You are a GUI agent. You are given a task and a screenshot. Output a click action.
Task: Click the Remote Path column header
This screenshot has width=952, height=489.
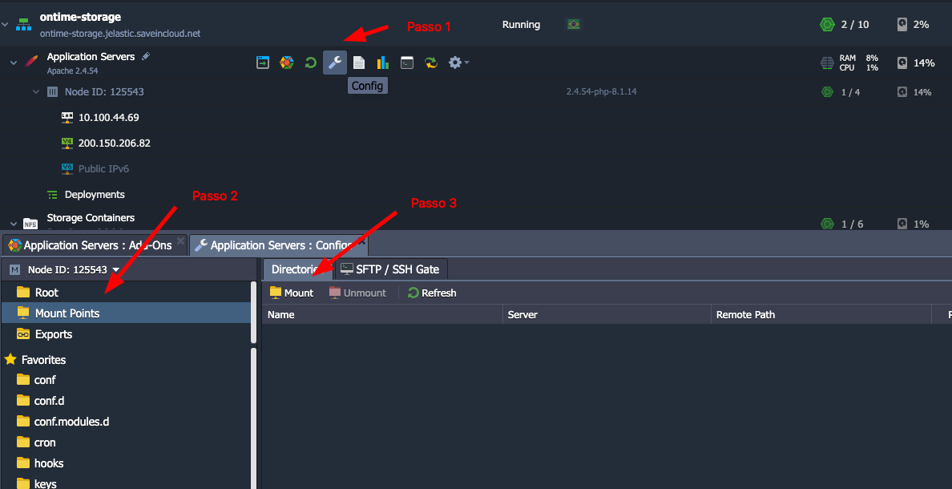click(x=745, y=314)
